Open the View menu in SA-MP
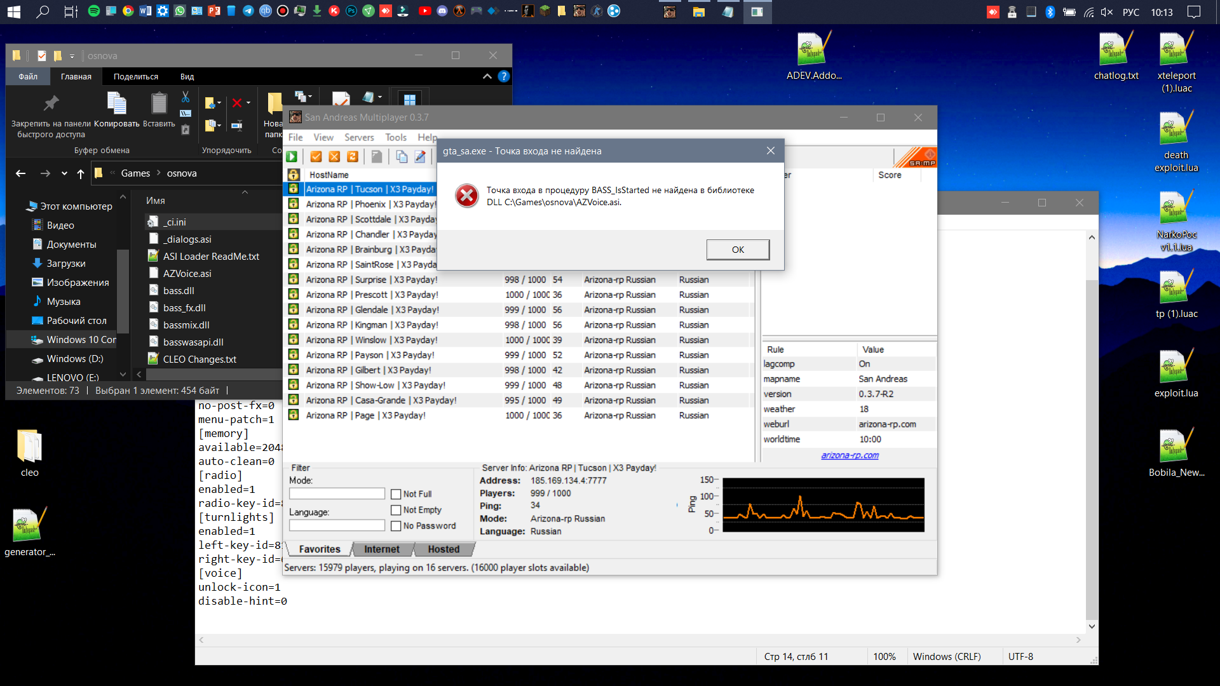The image size is (1220, 686). click(323, 137)
